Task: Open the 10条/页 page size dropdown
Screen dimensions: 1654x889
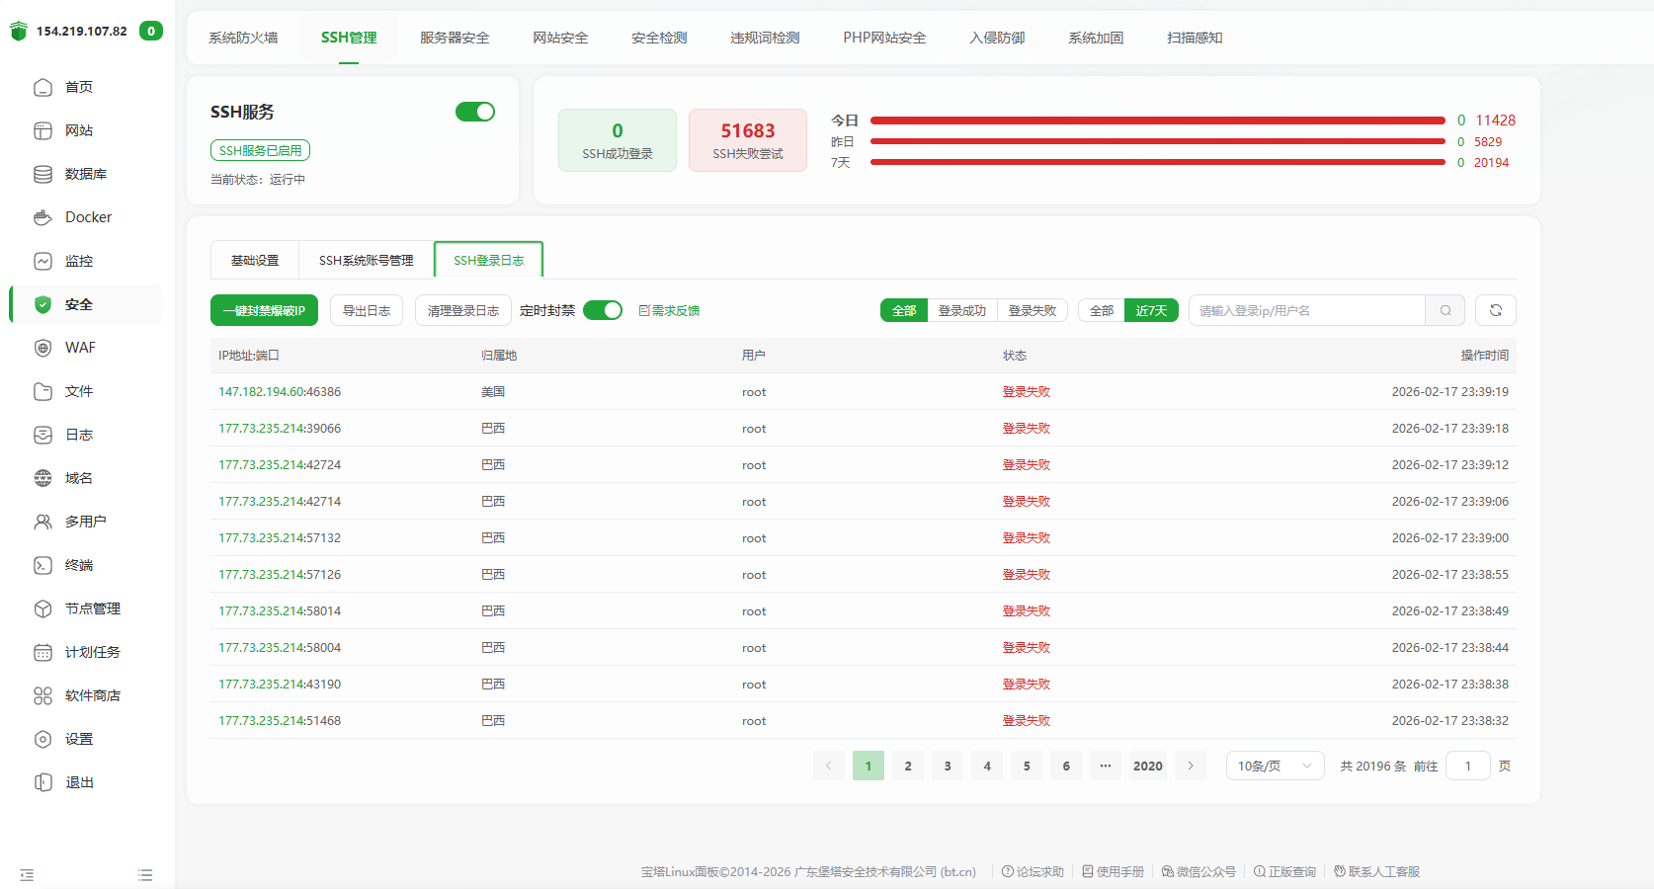Action: (1275, 766)
